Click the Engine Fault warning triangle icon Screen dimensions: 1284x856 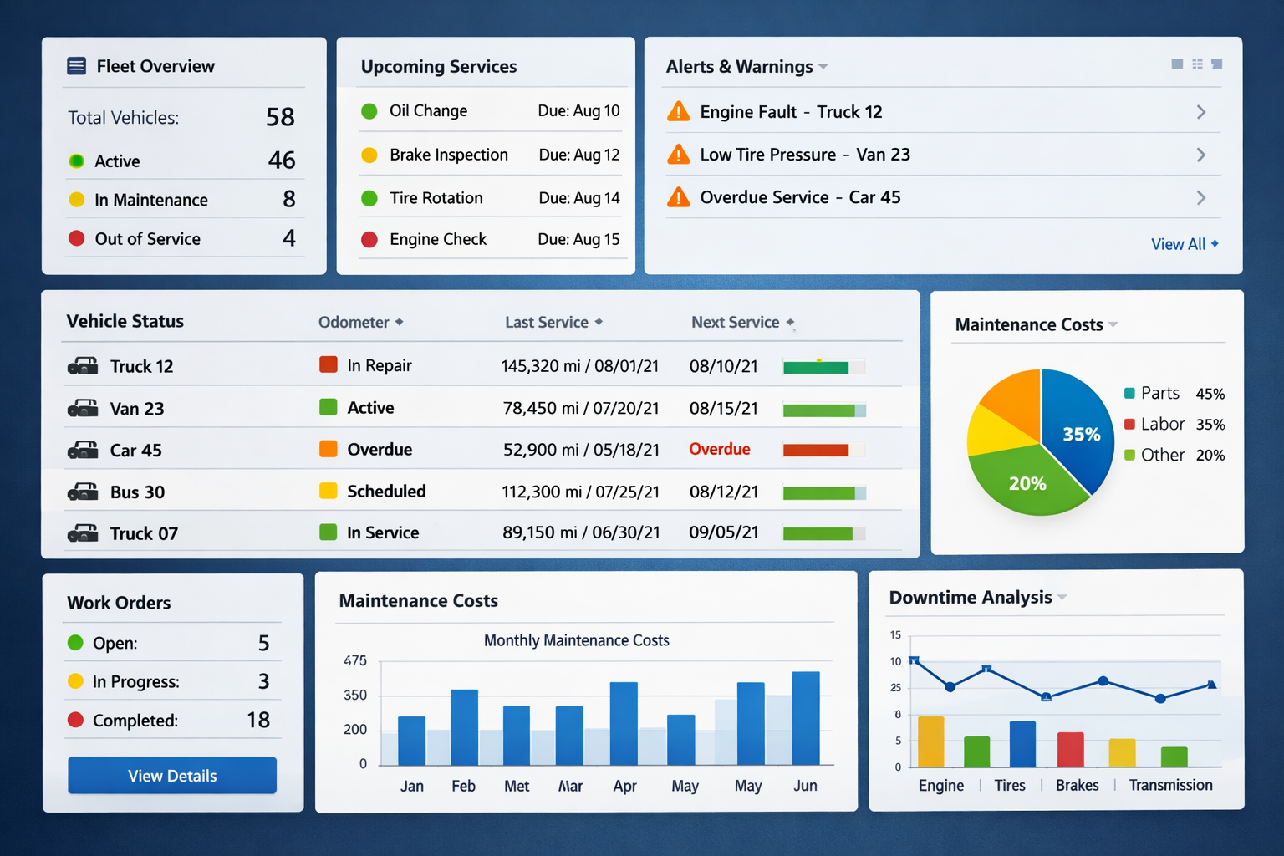pyautogui.click(x=678, y=111)
